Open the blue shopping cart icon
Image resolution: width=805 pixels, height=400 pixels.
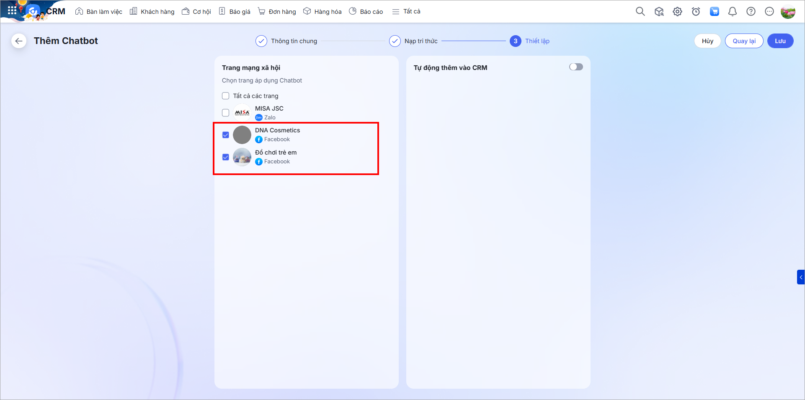click(714, 12)
